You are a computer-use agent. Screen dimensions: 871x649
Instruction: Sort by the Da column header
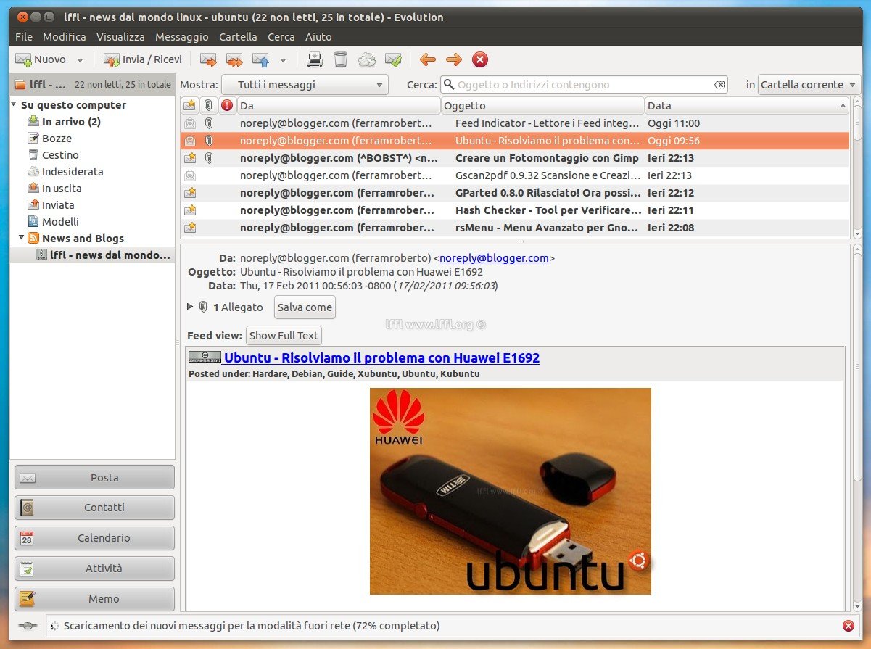pyautogui.click(x=339, y=106)
